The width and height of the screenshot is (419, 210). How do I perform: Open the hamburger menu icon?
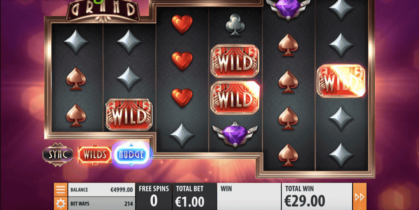point(61,190)
